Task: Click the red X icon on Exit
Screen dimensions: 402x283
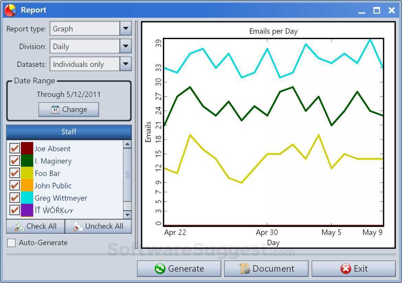Action: pos(346,269)
